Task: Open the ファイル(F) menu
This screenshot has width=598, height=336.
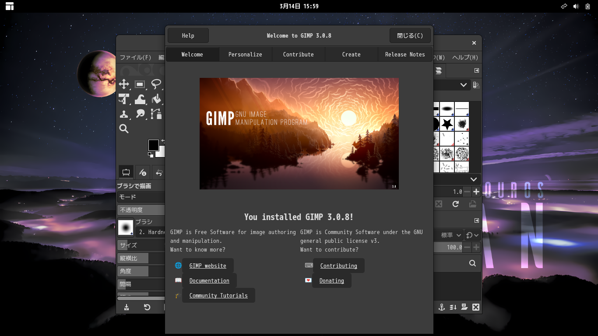Action: pyautogui.click(x=136, y=57)
